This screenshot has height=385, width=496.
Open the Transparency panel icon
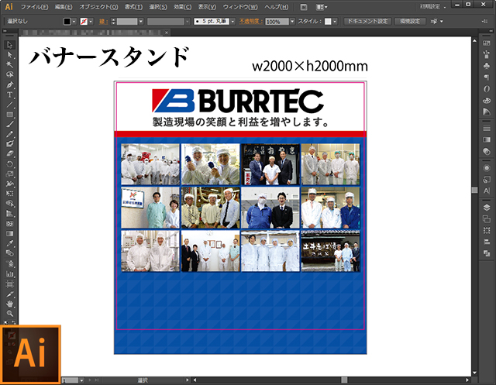(x=487, y=151)
